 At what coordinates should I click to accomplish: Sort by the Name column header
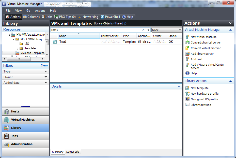[x=79, y=36]
